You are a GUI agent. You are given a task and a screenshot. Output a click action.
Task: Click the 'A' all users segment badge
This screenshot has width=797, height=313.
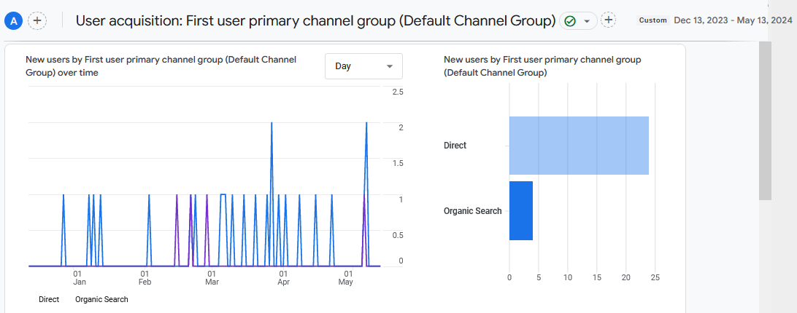click(13, 21)
